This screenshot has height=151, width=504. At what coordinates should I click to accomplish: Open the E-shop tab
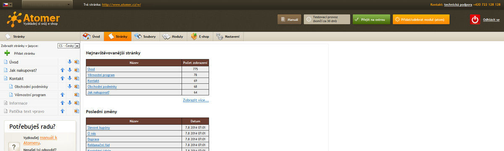click(x=200, y=36)
